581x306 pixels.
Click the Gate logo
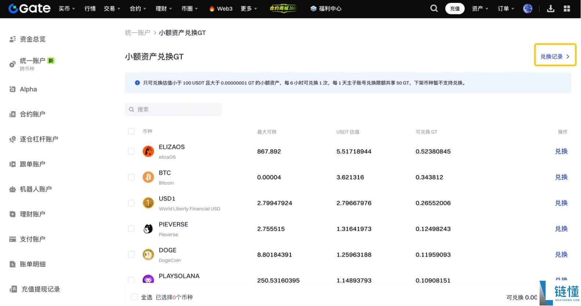[29, 8]
